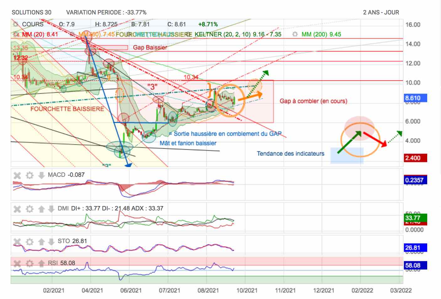441x299 pixels.
Task: Move the DMI panel up
Action: click(x=41, y=209)
